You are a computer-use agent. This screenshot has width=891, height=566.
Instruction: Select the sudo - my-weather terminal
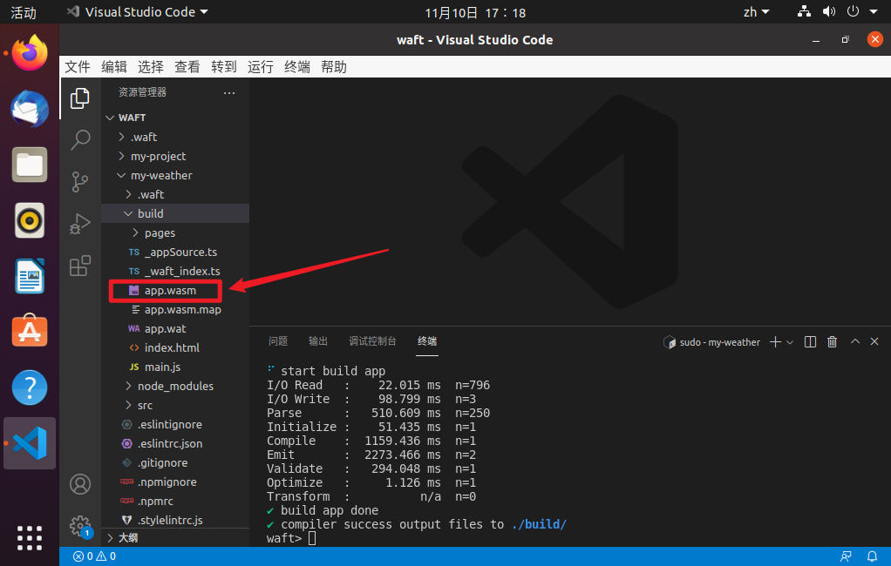[711, 342]
